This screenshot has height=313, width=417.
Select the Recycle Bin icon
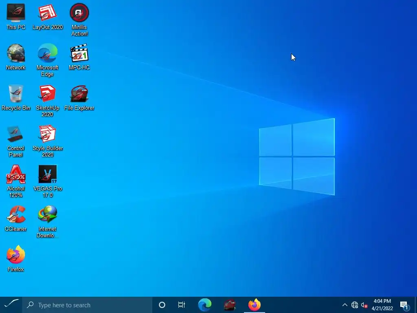16,97
